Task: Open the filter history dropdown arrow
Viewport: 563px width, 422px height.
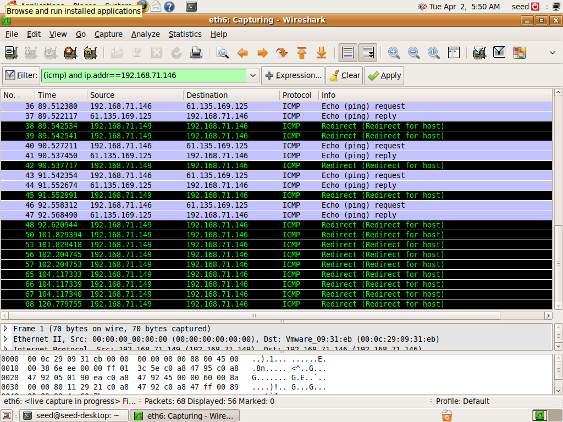Action: coord(253,75)
